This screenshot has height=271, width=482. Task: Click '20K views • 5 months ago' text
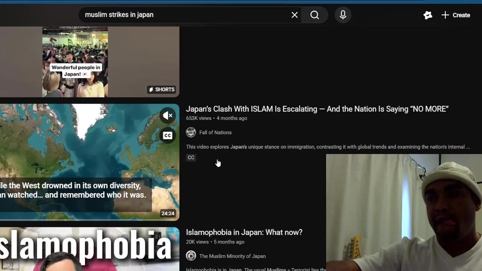click(215, 242)
